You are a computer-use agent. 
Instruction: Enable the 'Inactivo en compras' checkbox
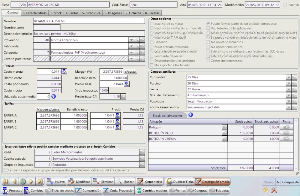tap(151, 24)
